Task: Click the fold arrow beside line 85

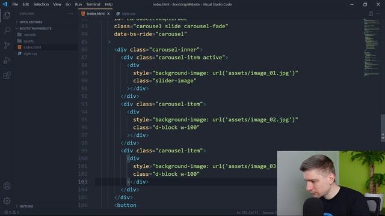Action: coord(109,42)
